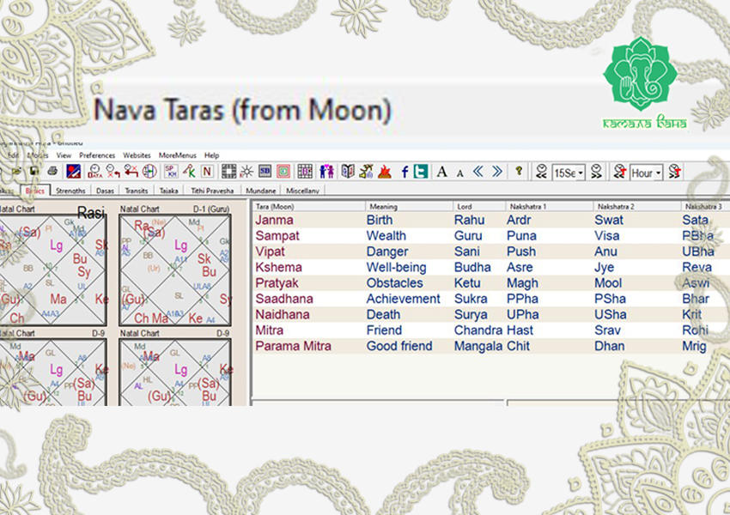Click the red N toolbar icon
Image resolution: width=730 pixels, height=515 pixels.
pos(207,172)
